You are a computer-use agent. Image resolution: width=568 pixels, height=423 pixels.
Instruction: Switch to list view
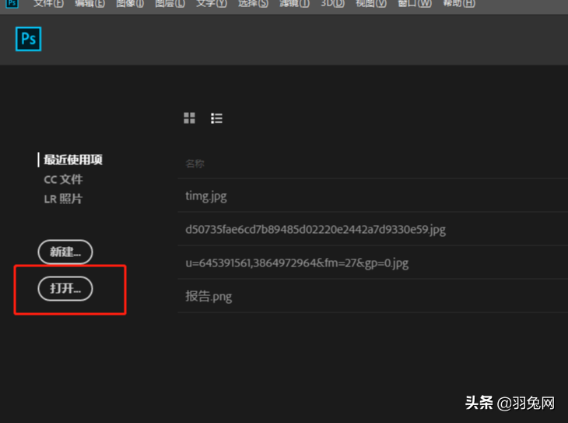[216, 118]
